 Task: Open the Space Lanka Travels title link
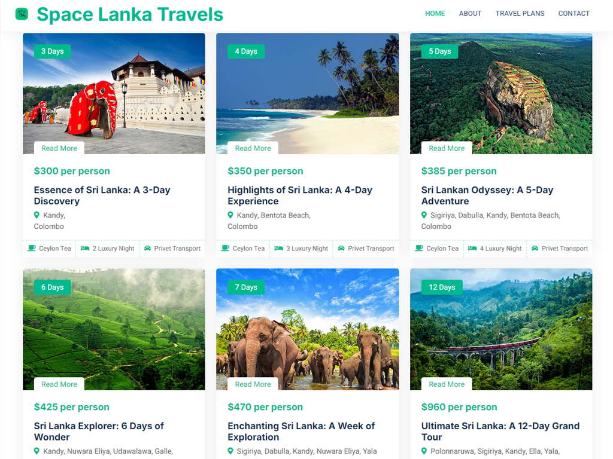click(x=130, y=14)
